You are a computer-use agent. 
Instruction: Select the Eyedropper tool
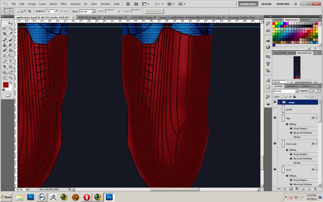point(10,33)
